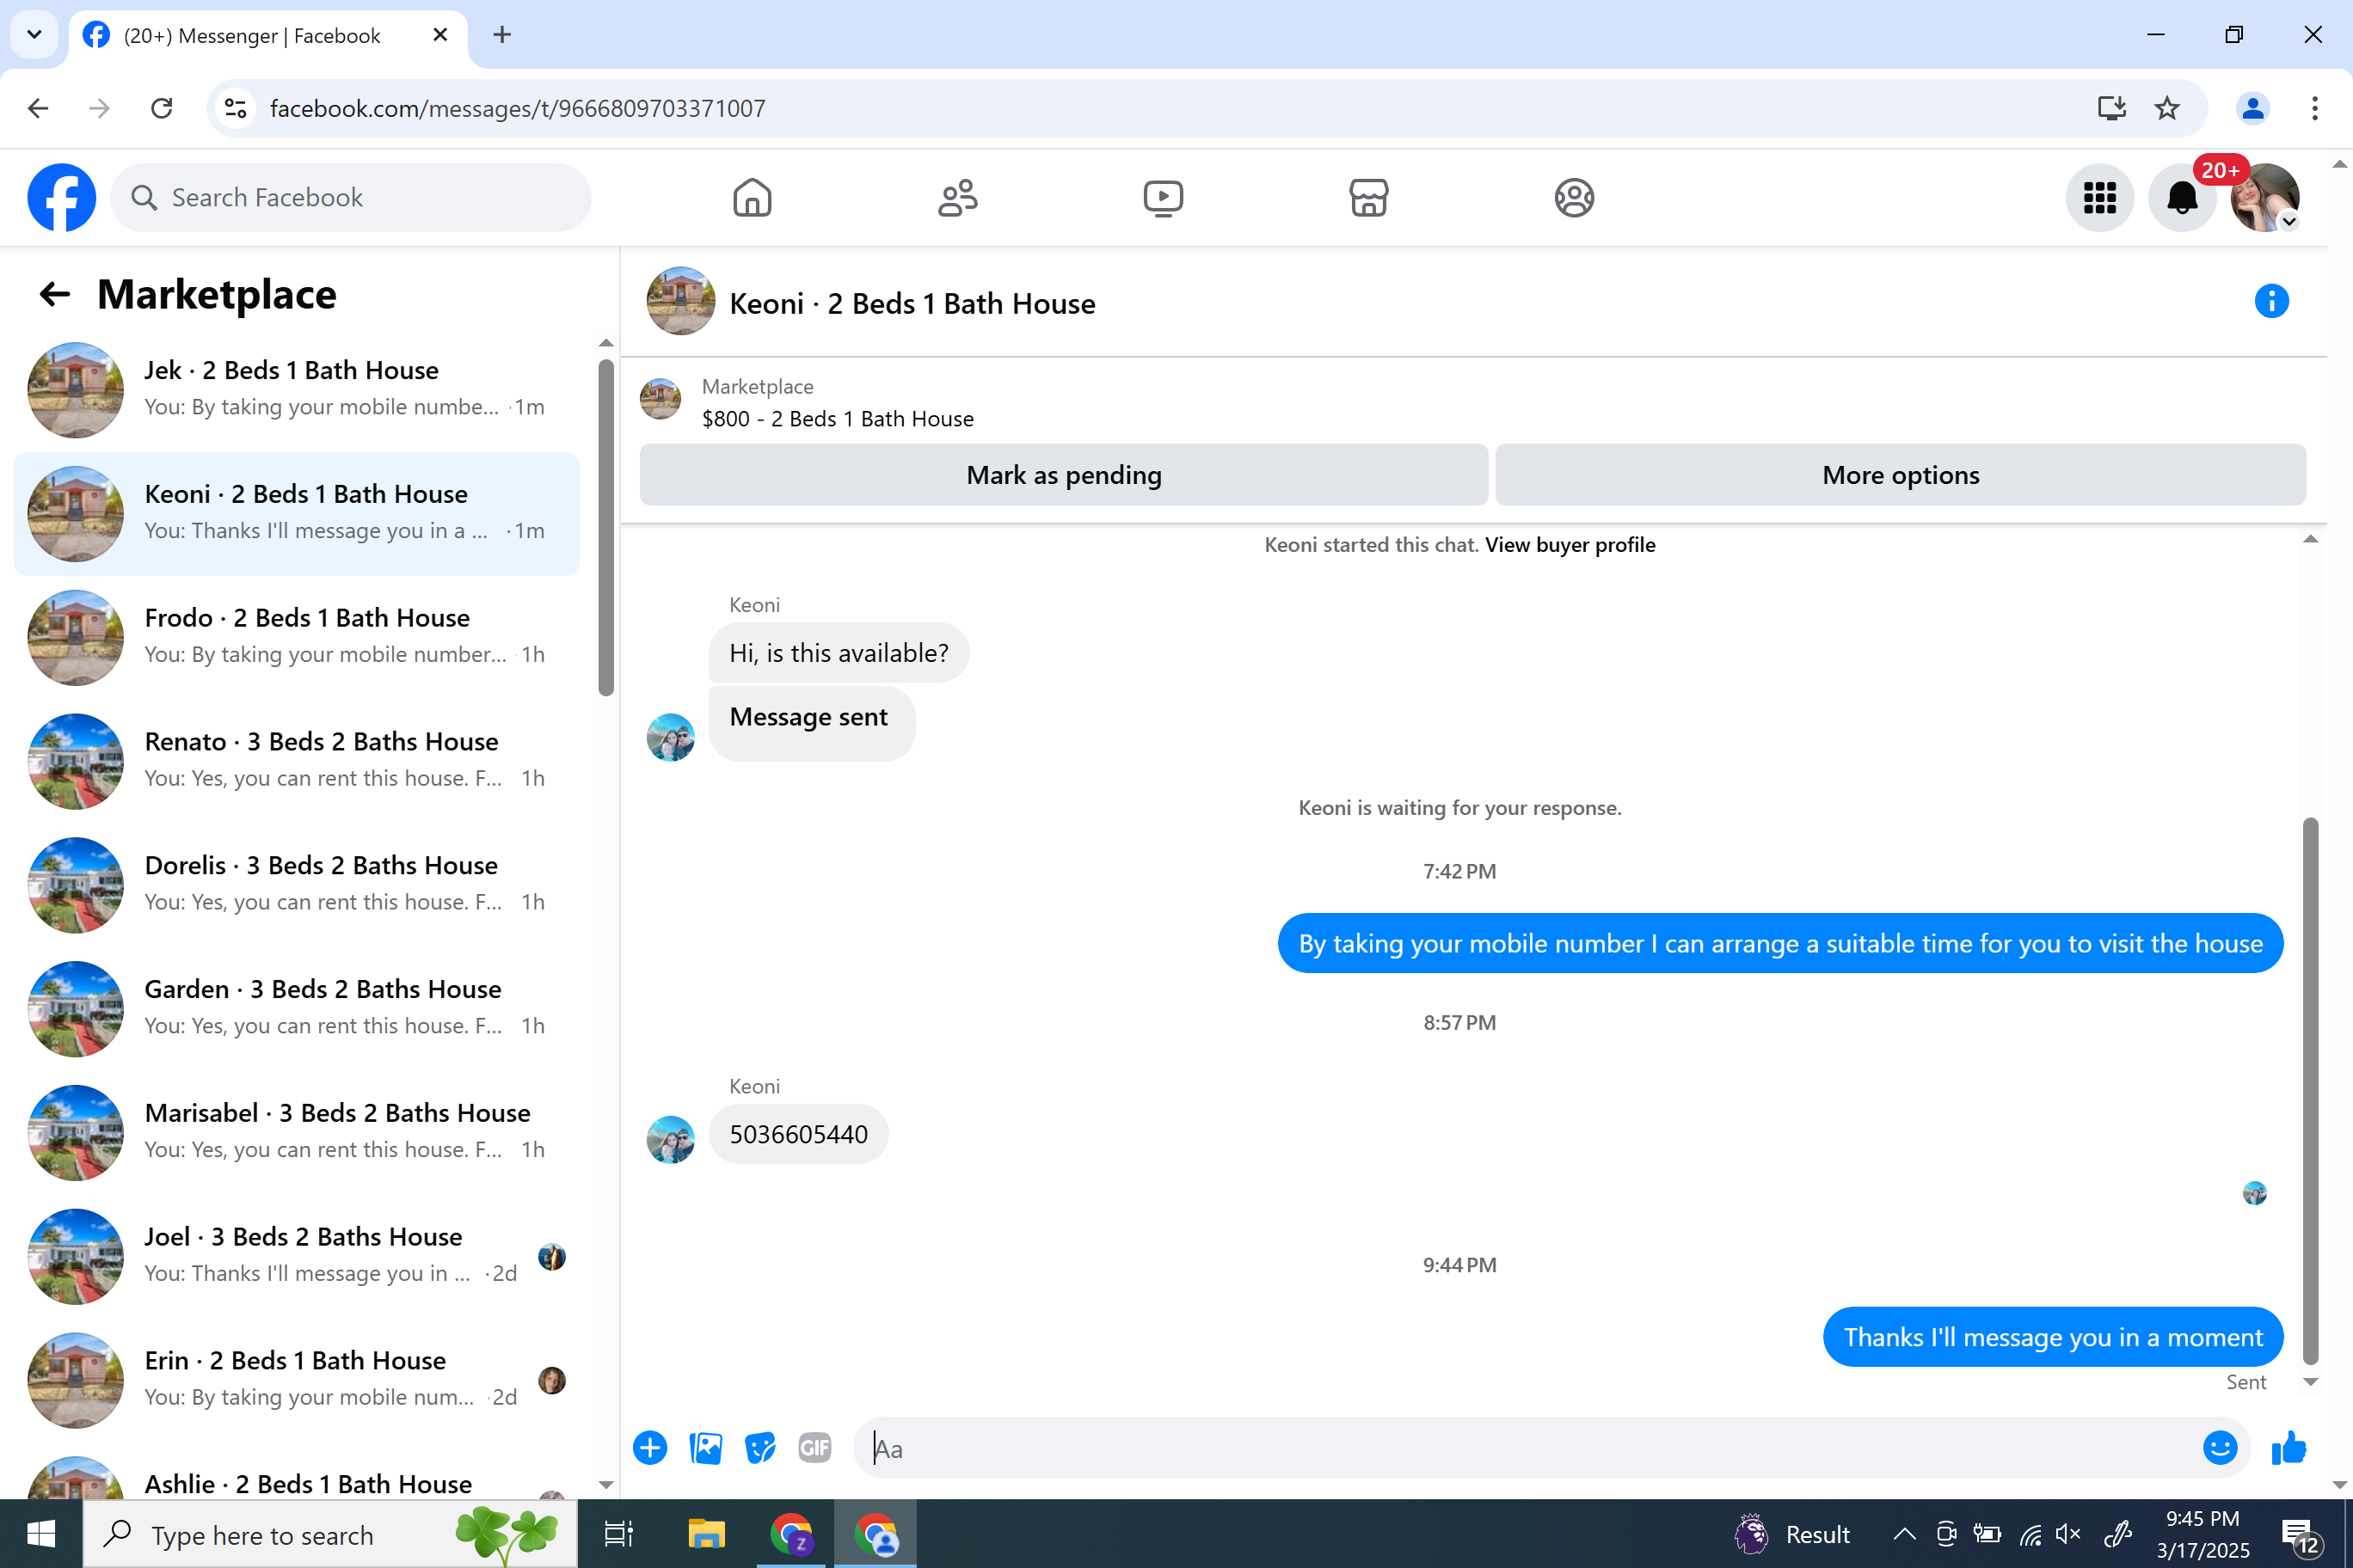Click "Thanks I'll message you in a moment" bubble
The width and height of the screenshot is (2353, 1568).
[2052, 1337]
